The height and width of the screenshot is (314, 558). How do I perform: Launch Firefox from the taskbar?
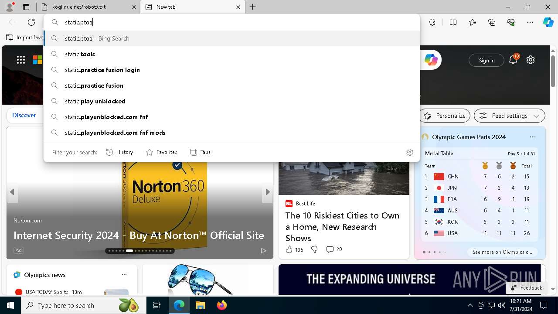click(221, 305)
